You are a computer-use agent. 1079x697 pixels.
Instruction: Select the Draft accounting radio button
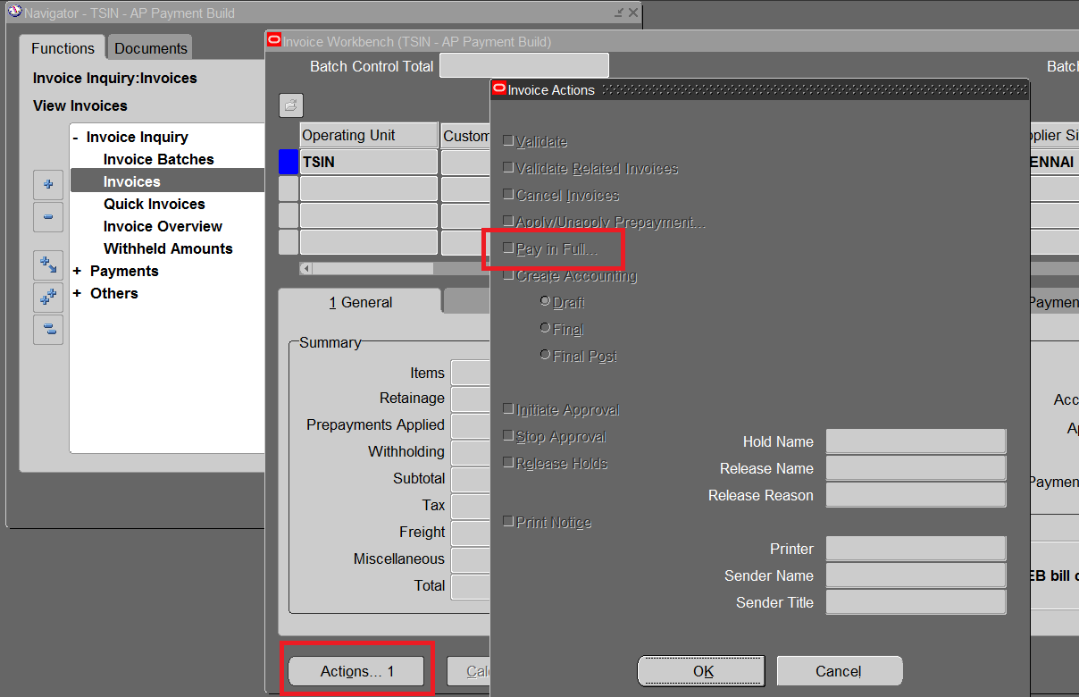[x=545, y=302]
